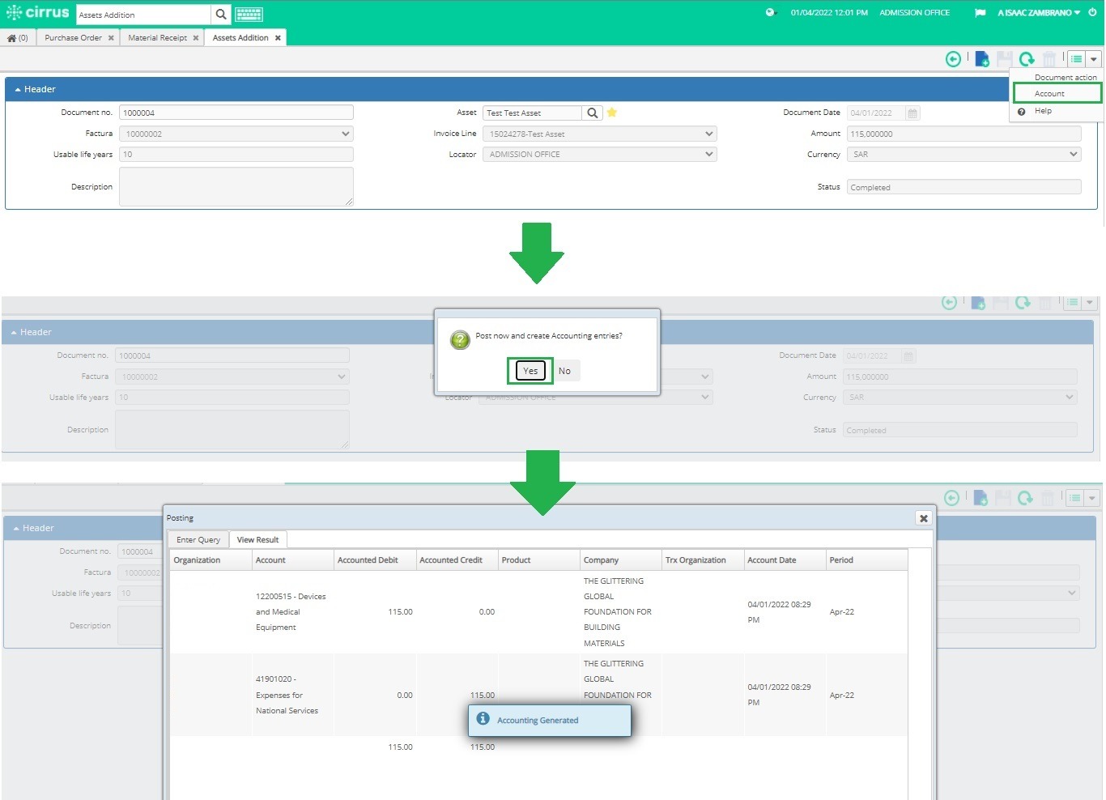
Task: Click the Accounted Debit column header
Action: (375, 560)
